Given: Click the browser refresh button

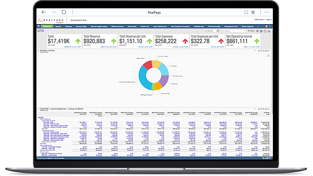Looking at the screenshot, I should 63,12.
